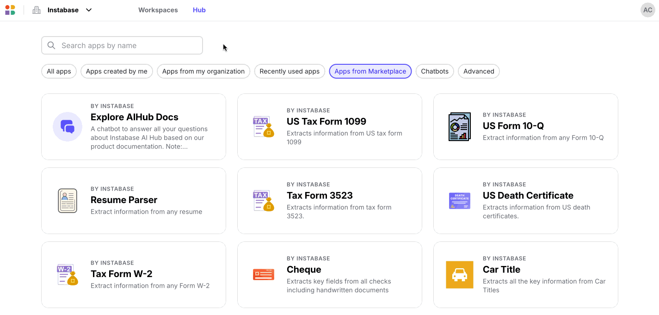Select the Recently used apps filter
The height and width of the screenshot is (315, 659).
click(289, 71)
